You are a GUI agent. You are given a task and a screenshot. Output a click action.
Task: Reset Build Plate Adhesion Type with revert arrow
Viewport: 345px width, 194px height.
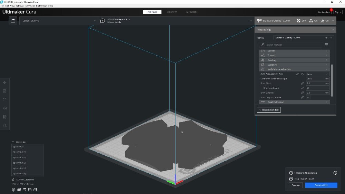tap(302, 74)
